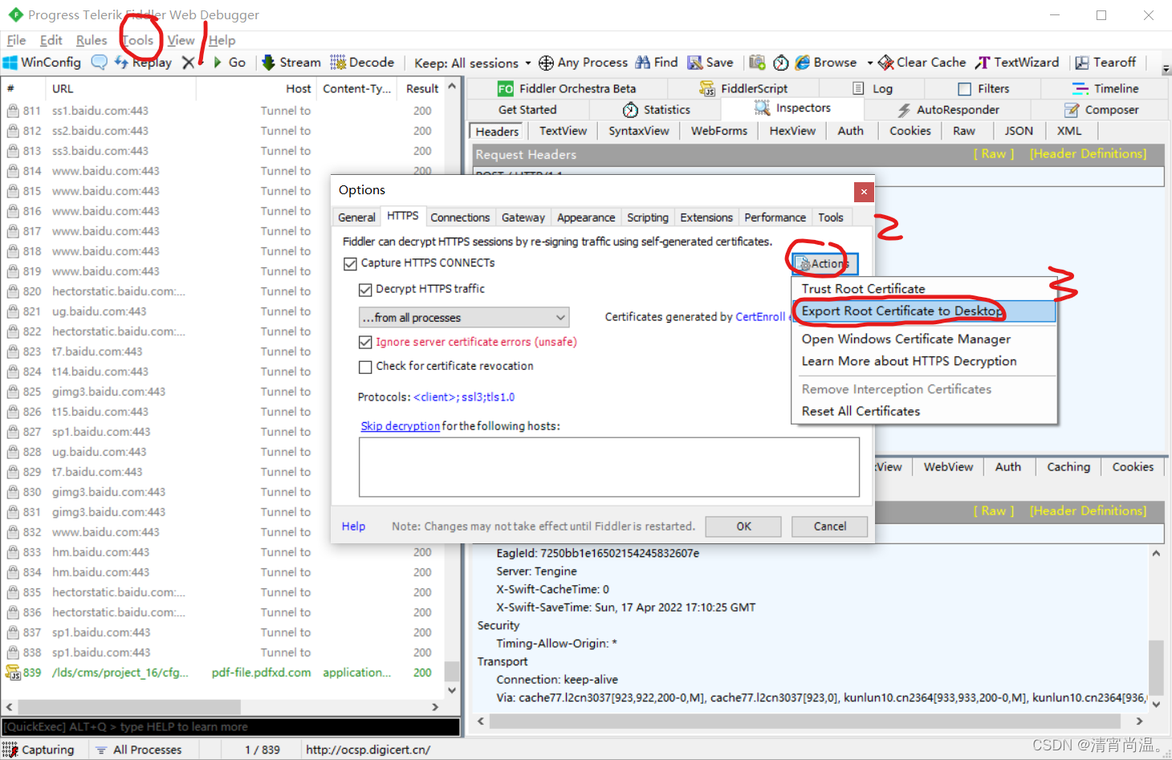
Task: Click the Inspectors magnifier icon
Action: 763,108
